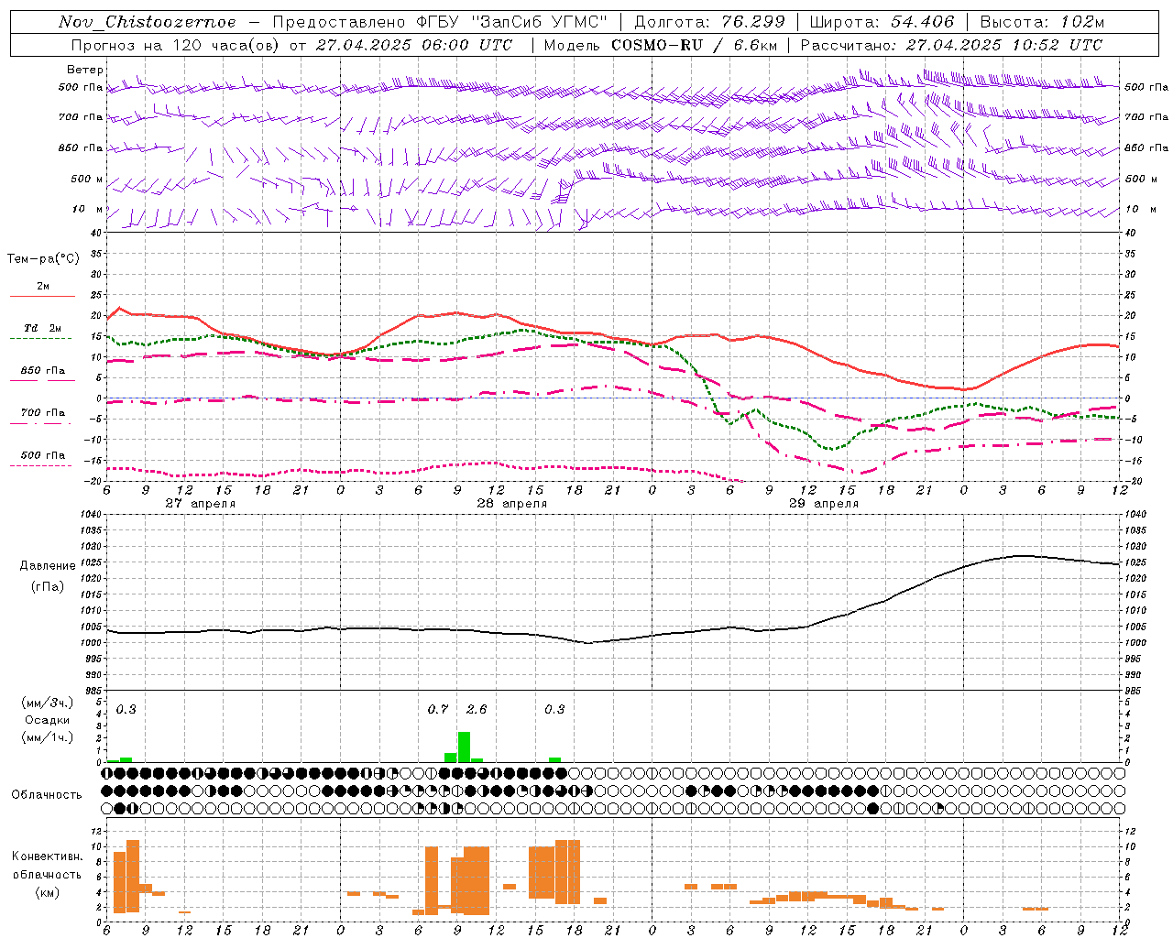Click the longitude value Долгота: 76.299
Viewport: 1173px width, 938px height.
[x=709, y=22]
